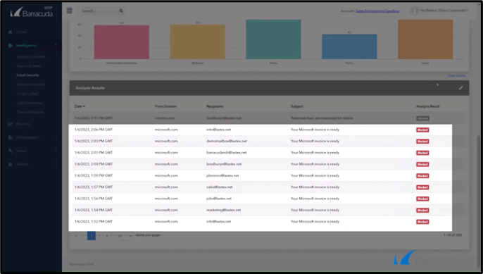Click in the Search input field
Screen dimensions: 483x274
tap(99, 11)
